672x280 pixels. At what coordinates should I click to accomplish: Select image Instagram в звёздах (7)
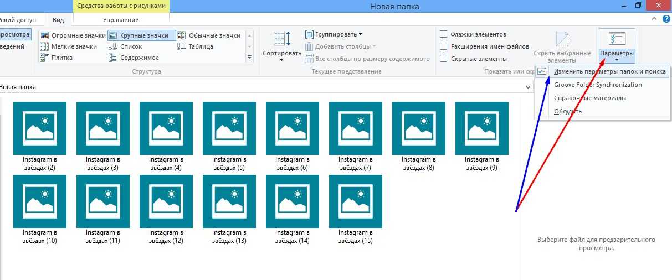356,136
